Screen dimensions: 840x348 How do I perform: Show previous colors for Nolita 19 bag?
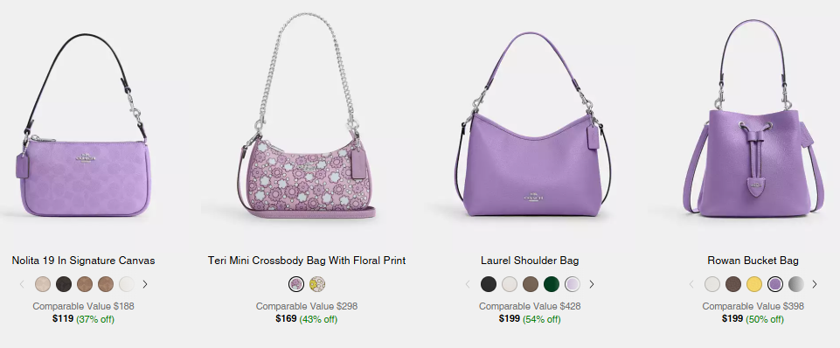(x=22, y=284)
